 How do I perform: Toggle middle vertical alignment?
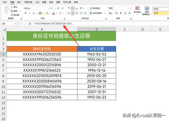(x=73, y=8)
